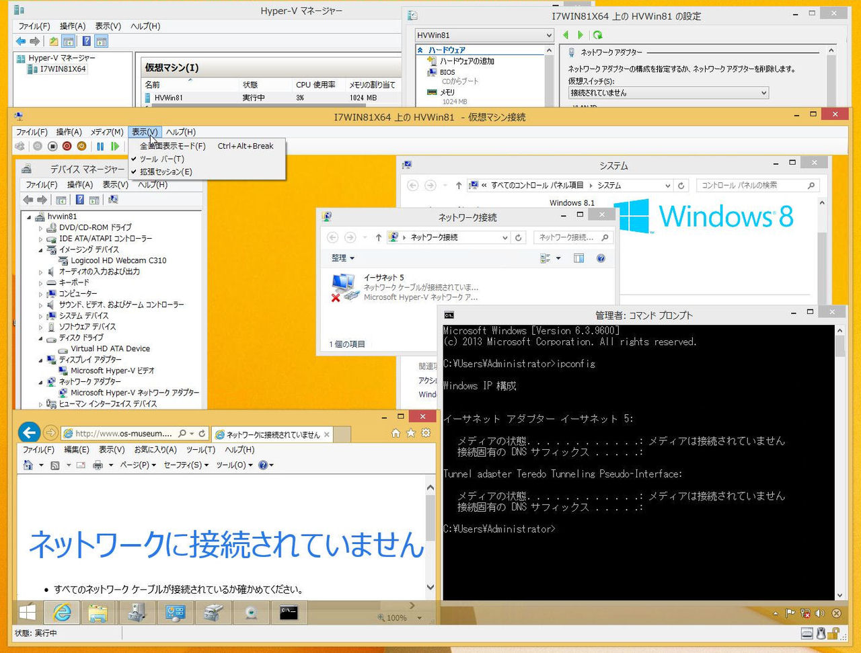Image resolution: width=861 pixels, height=653 pixels.
Task: Click the Command Prompt vertical scrollbar
Action: [x=839, y=463]
